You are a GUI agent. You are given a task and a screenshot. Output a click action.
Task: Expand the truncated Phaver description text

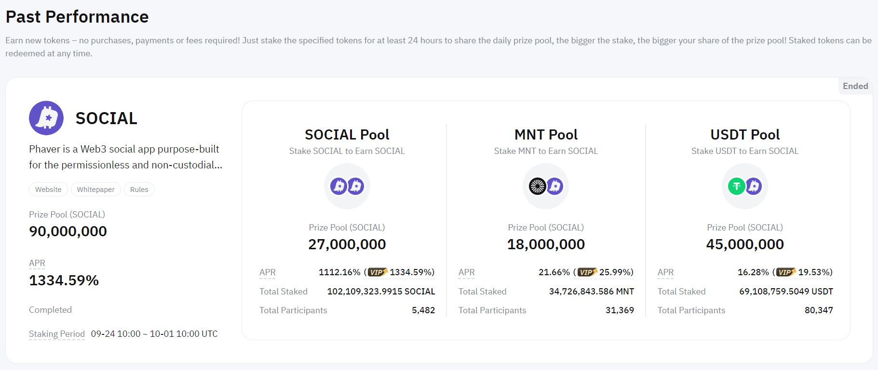point(125,157)
